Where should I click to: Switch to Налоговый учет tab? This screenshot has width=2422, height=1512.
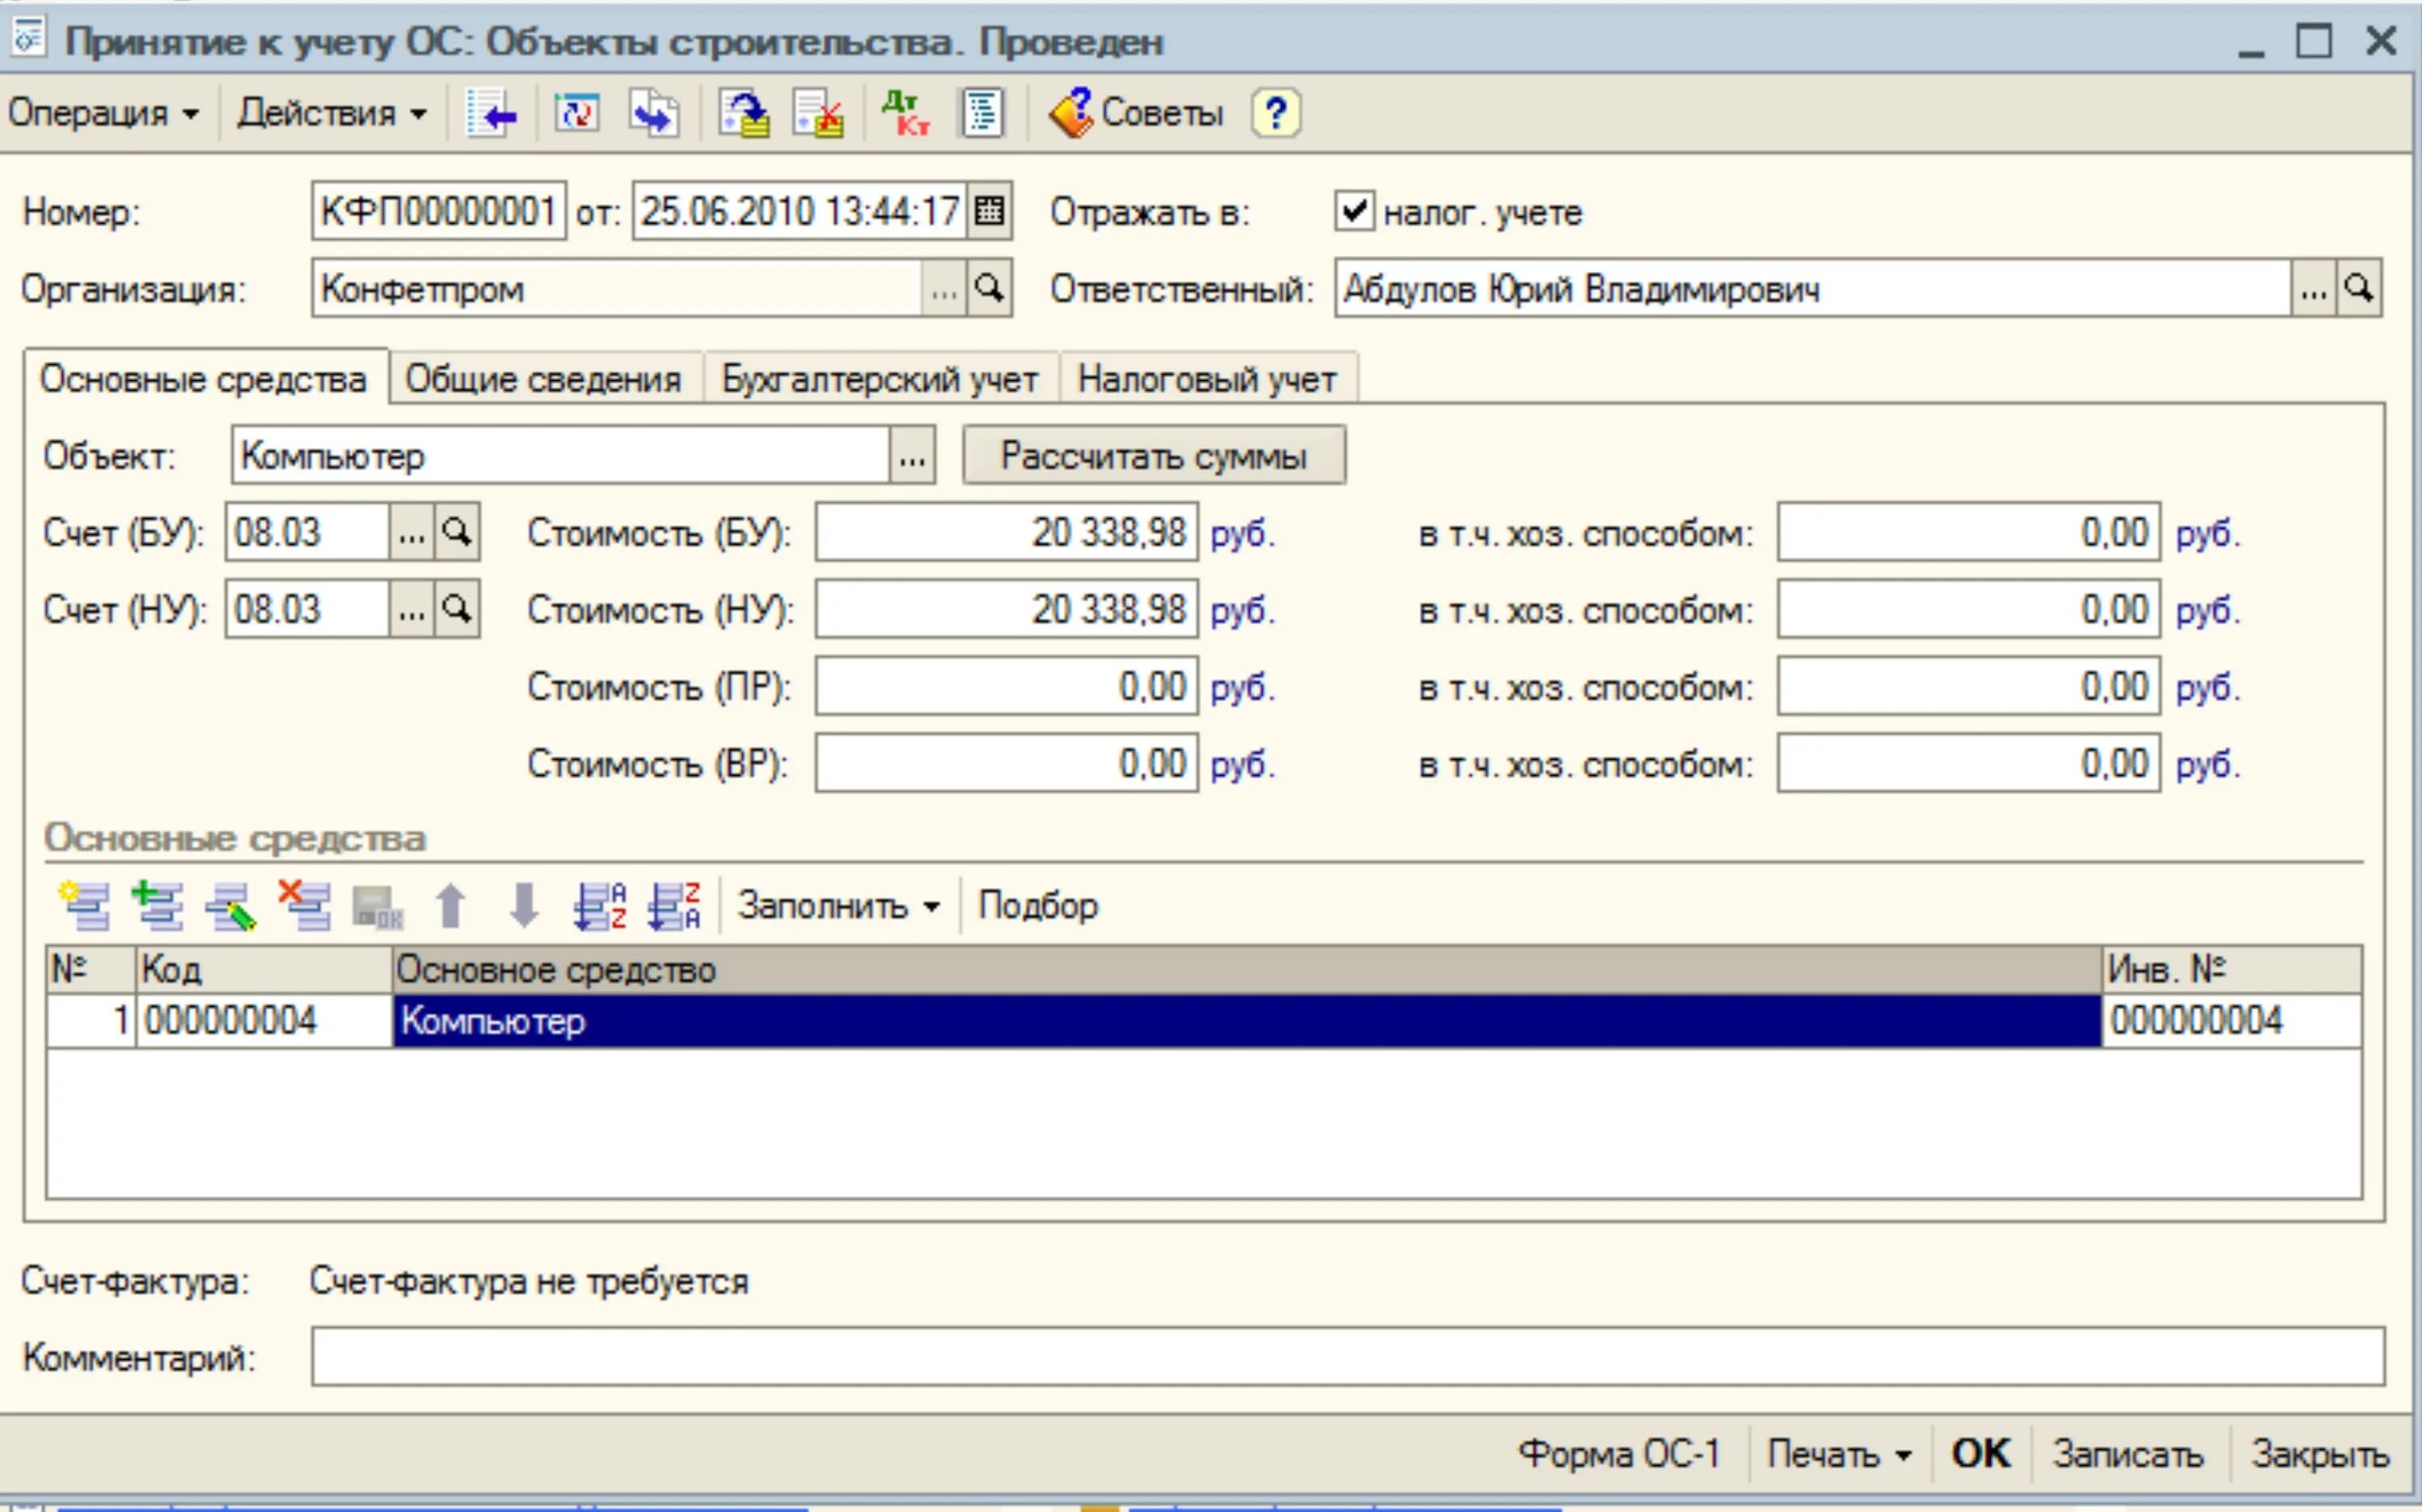pyautogui.click(x=1206, y=379)
